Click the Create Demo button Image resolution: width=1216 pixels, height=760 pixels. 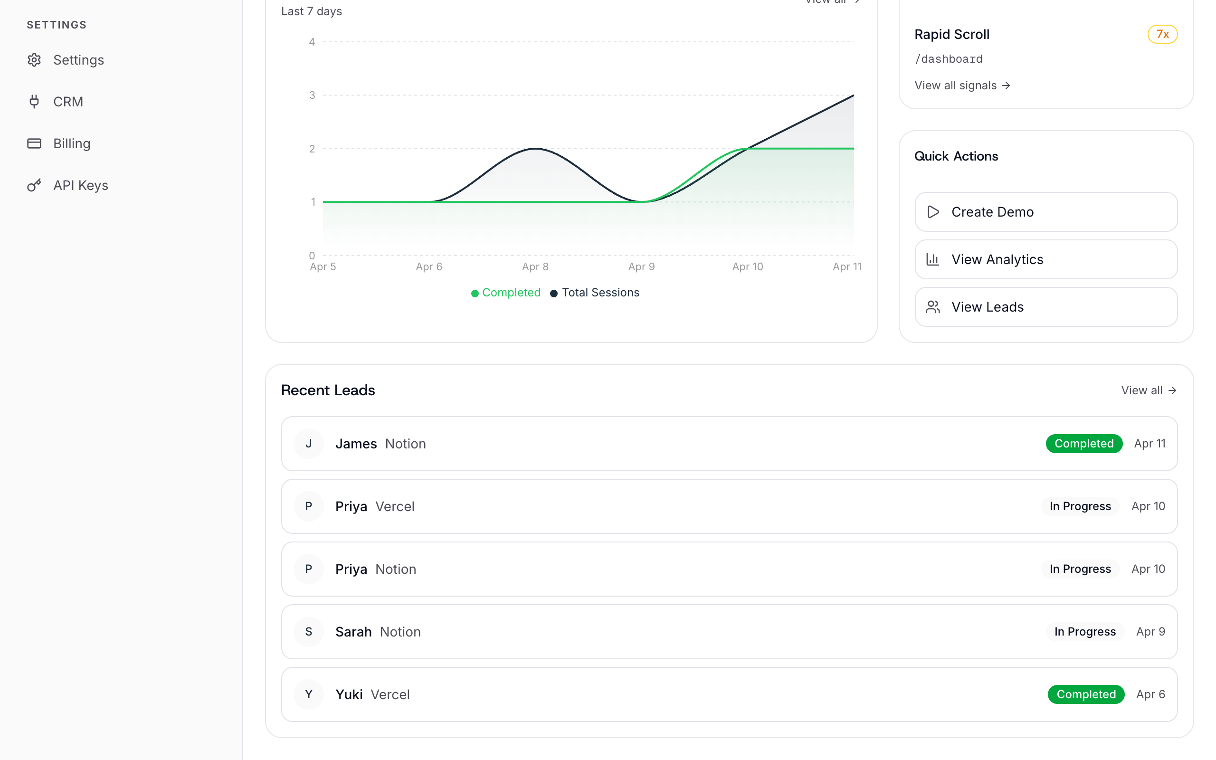[x=1045, y=212]
